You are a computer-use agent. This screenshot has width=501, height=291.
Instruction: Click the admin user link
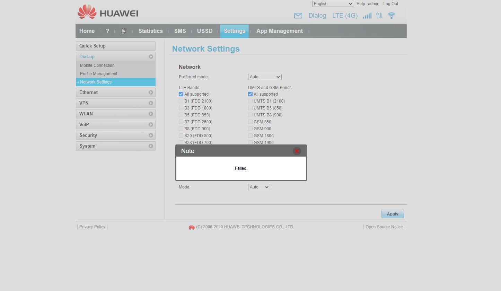coord(373,4)
